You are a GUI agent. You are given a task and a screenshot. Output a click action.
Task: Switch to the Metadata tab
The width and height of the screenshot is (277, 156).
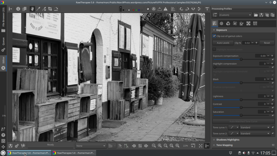[x=255, y=23]
